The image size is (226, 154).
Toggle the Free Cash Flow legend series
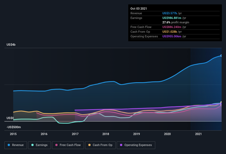coord(68,145)
